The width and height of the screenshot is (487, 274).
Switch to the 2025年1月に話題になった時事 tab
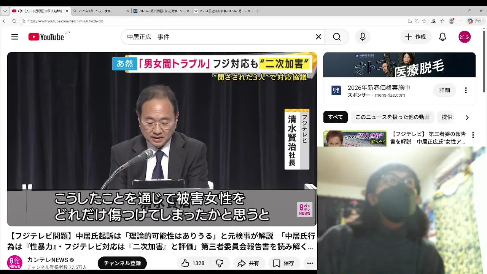pos(161,11)
